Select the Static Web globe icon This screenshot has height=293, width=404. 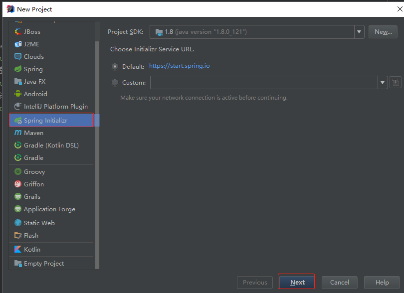(x=18, y=223)
